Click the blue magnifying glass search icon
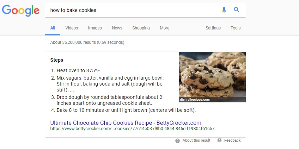Screen dimensions: 299x149 237,10
